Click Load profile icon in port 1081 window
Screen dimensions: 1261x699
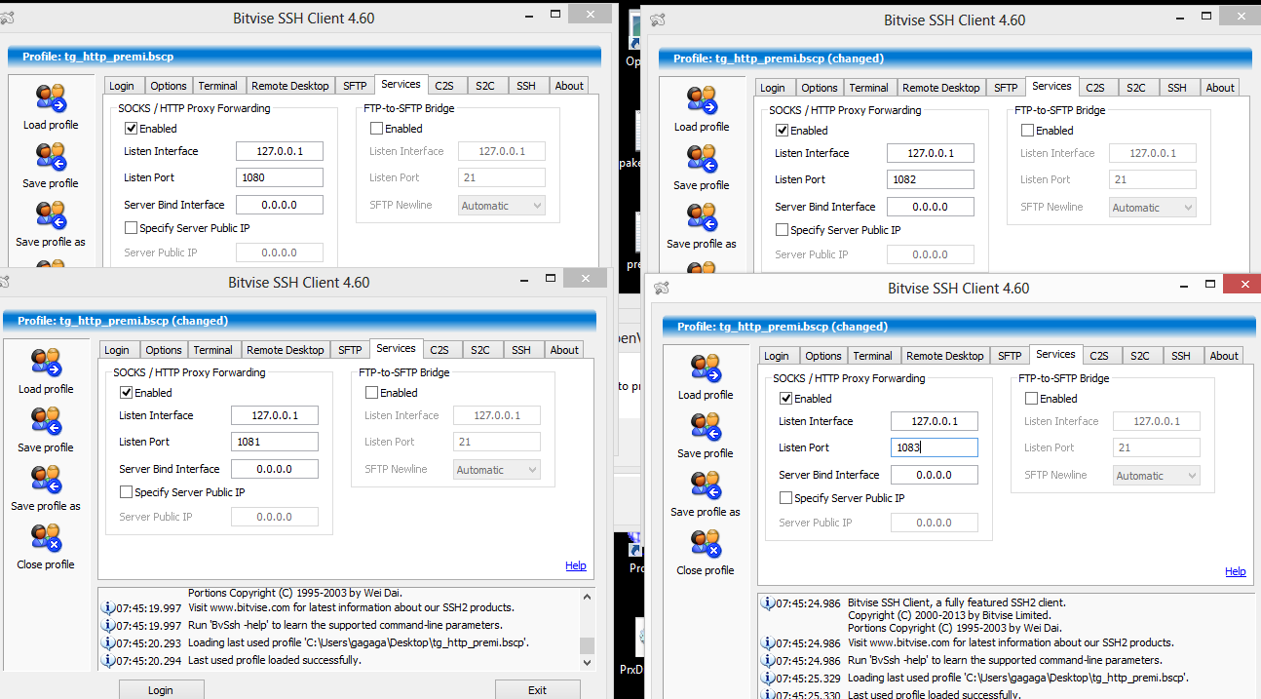pos(46,364)
